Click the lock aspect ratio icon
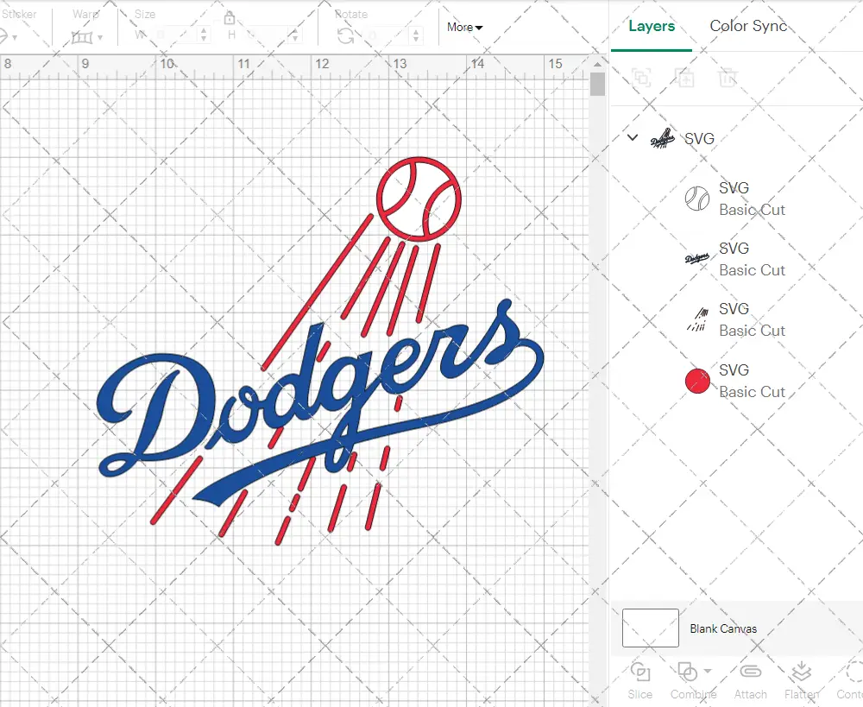Image resolution: width=863 pixels, height=707 pixels. pyautogui.click(x=230, y=19)
